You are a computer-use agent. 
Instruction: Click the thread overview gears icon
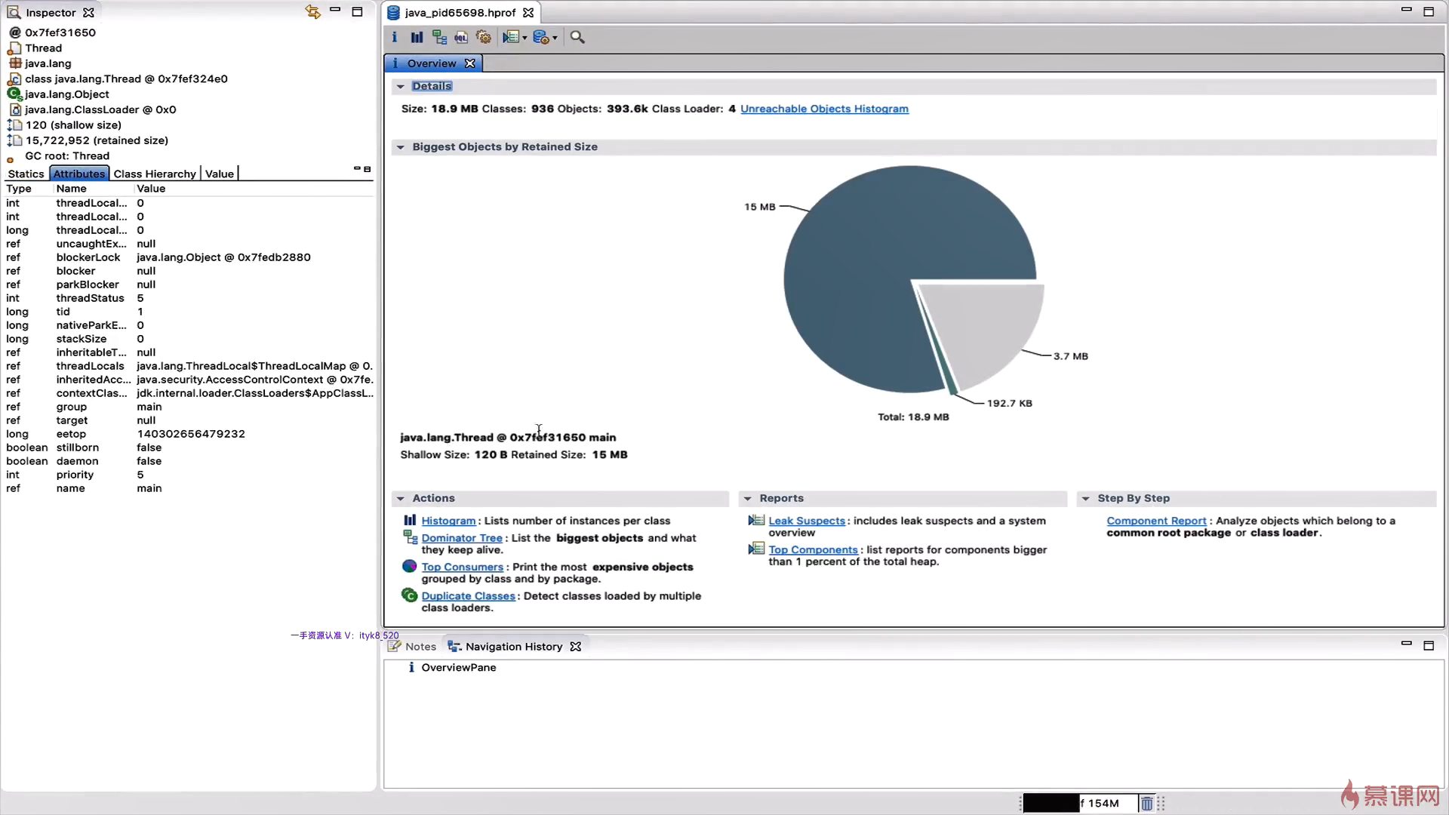(484, 37)
